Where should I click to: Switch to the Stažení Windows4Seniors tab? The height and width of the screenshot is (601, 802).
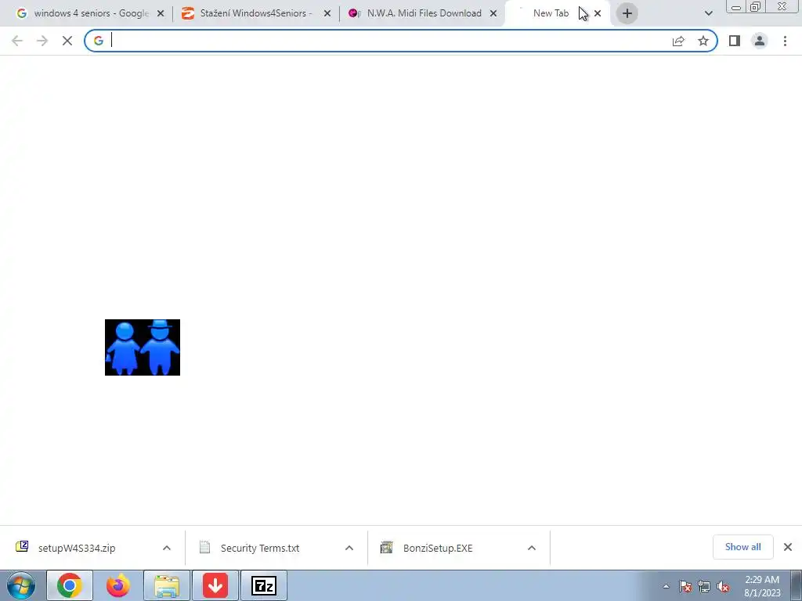(256, 13)
